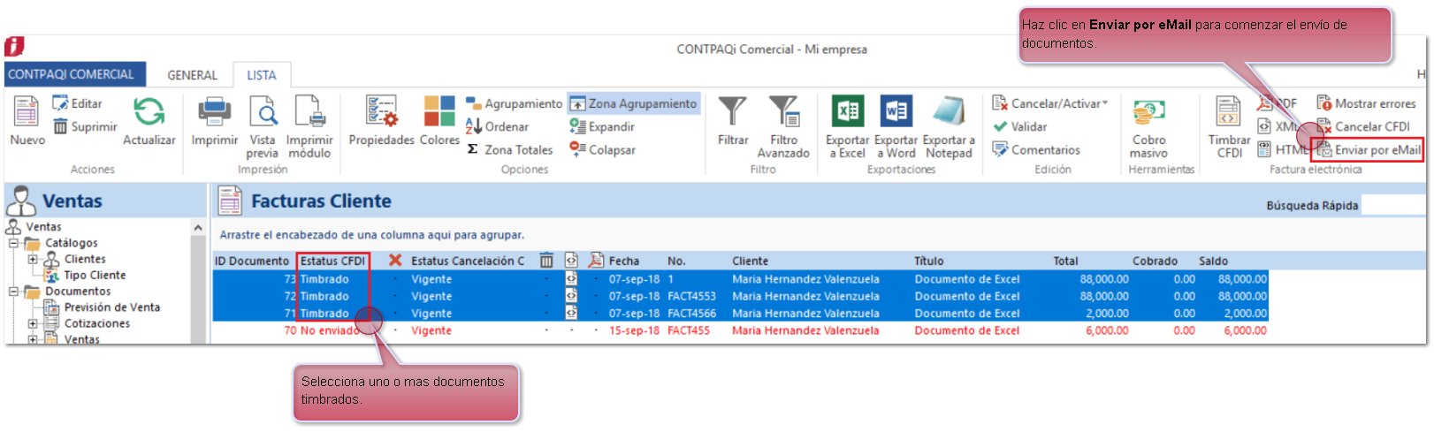The image size is (1434, 432).
Task: Click the Timbrar CFDI button
Action: point(1229,128)
